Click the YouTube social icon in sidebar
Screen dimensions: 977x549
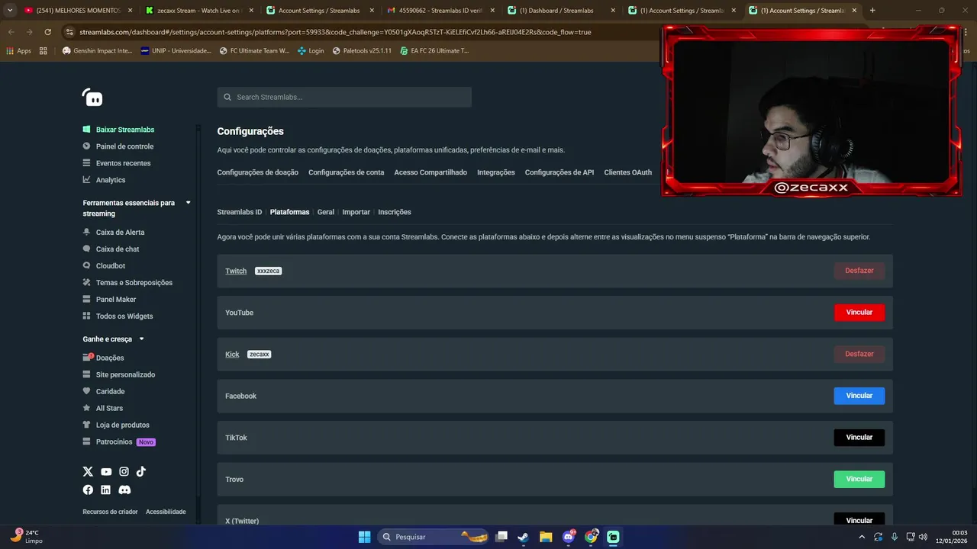click(106, 472)
